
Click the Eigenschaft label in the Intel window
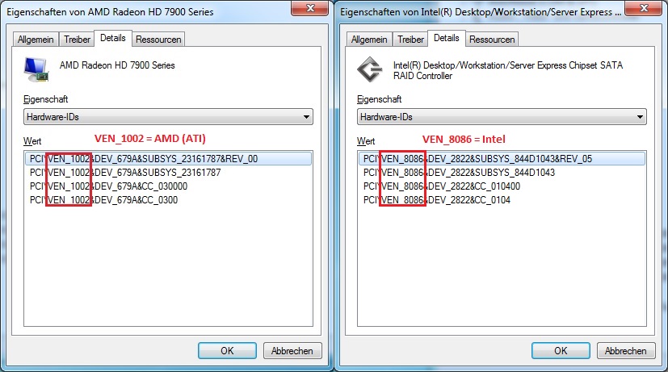point(379,99)
